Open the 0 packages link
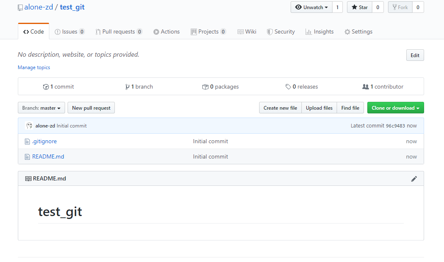444x262 pixels. coord(221,87)
